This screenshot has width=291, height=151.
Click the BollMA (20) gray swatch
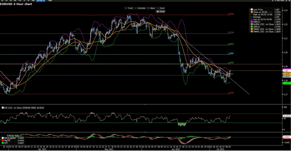point(252,24)
